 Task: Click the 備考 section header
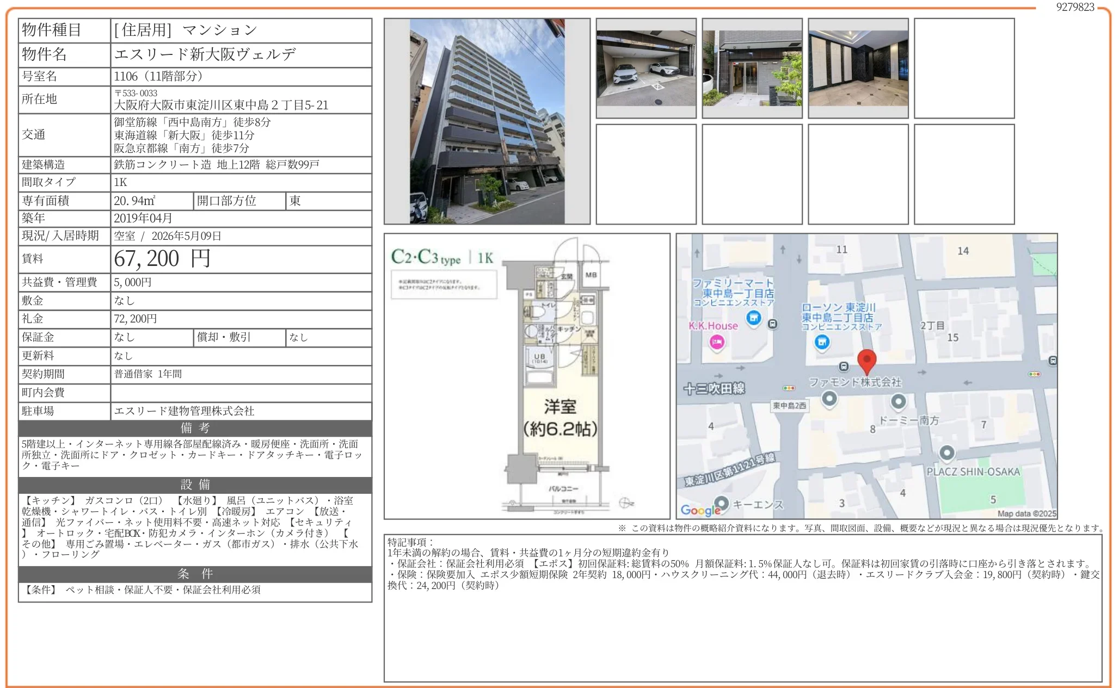195,428
